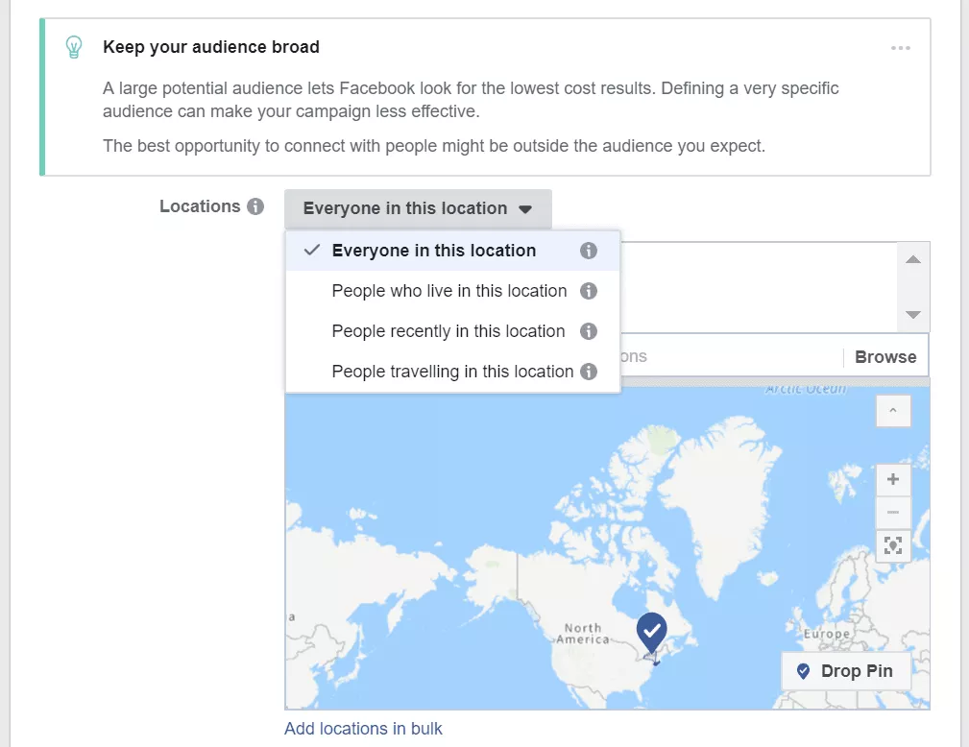This screenshot has width=969, height=747.
Task: Zoom in on the map
Action: (x=893, y=479)
